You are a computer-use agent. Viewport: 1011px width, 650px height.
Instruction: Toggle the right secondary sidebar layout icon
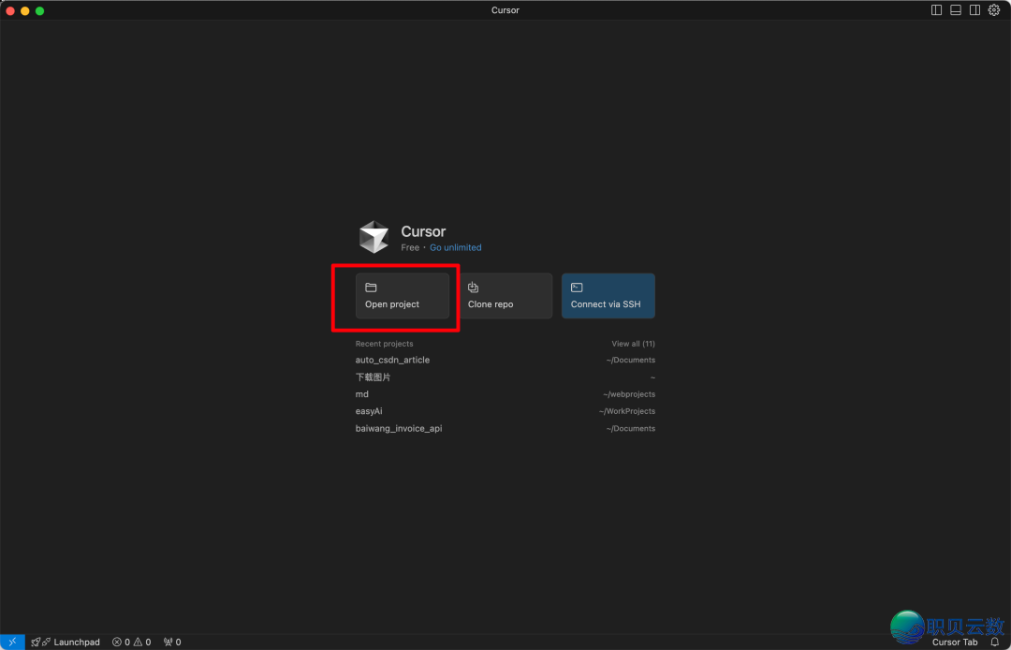coord(974,10)
